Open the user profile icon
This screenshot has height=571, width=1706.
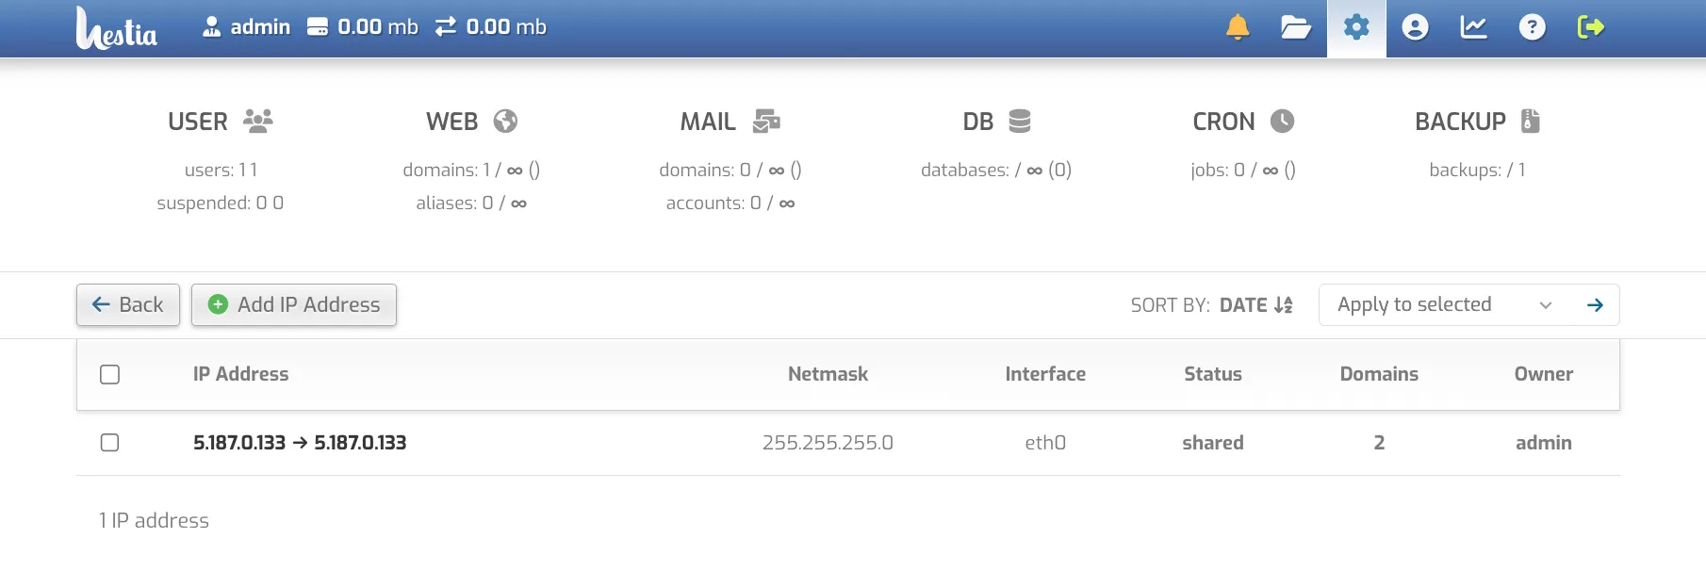click(1415, 27)
